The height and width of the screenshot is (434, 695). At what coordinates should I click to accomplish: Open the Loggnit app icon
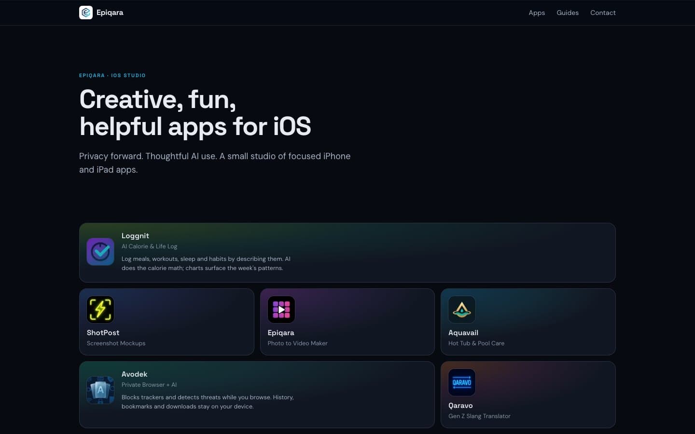click(x=100, y=252)
